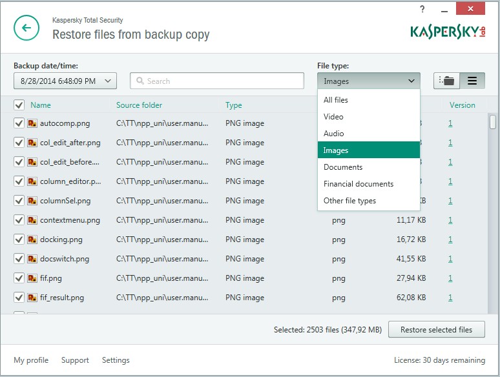Open version 1 link for docking.png
The image size is (500, 377).
450,239
